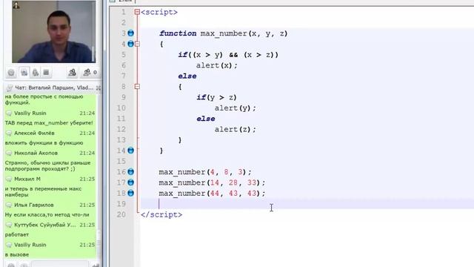474x267 pixels.
Task: Click 'alert(y);' on line 10
Action: point(236,108)
